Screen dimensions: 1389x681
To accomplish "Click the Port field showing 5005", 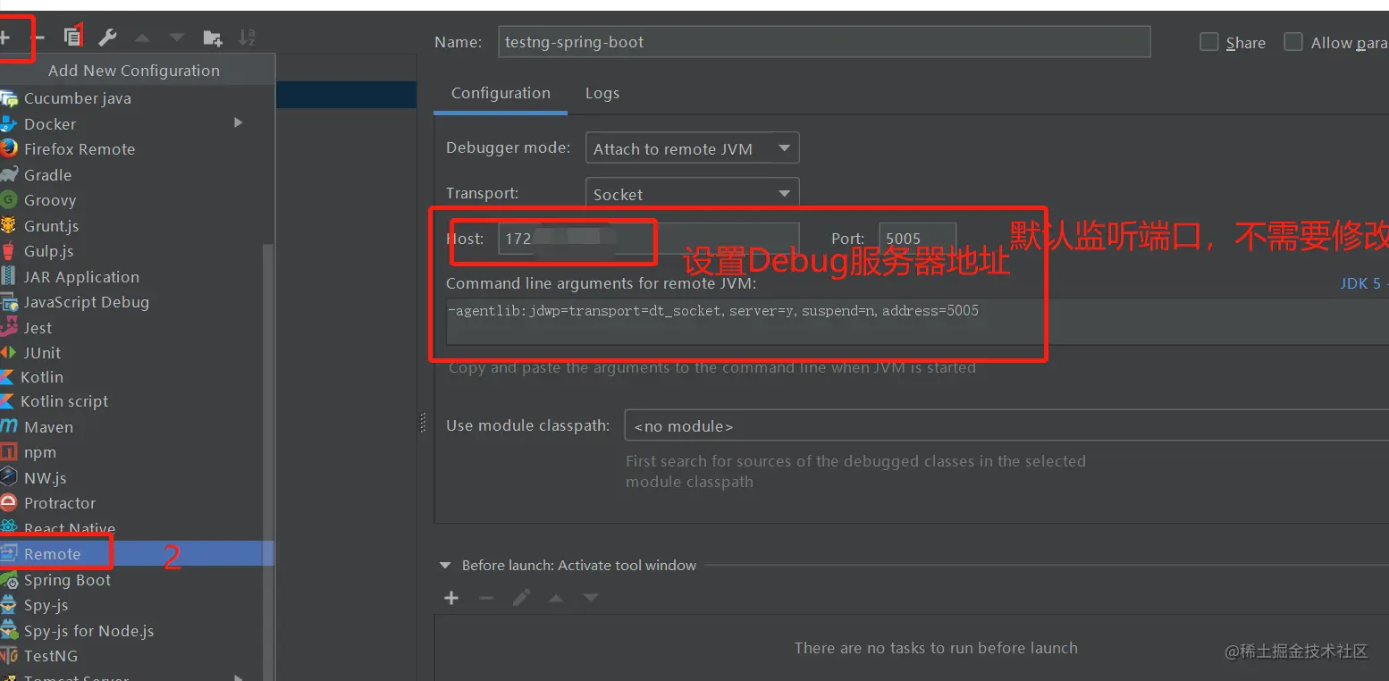I will 917,239.
